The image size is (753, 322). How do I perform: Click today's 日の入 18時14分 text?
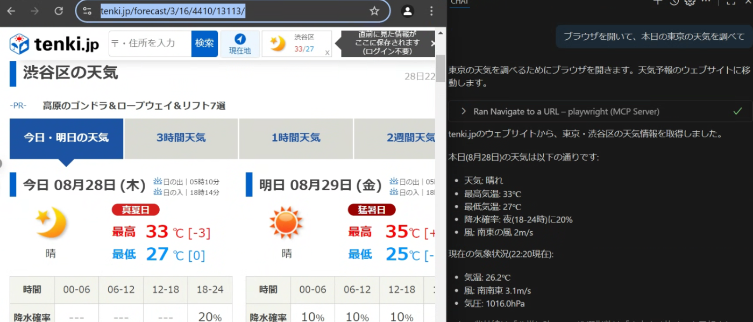[x=187, y=192]
